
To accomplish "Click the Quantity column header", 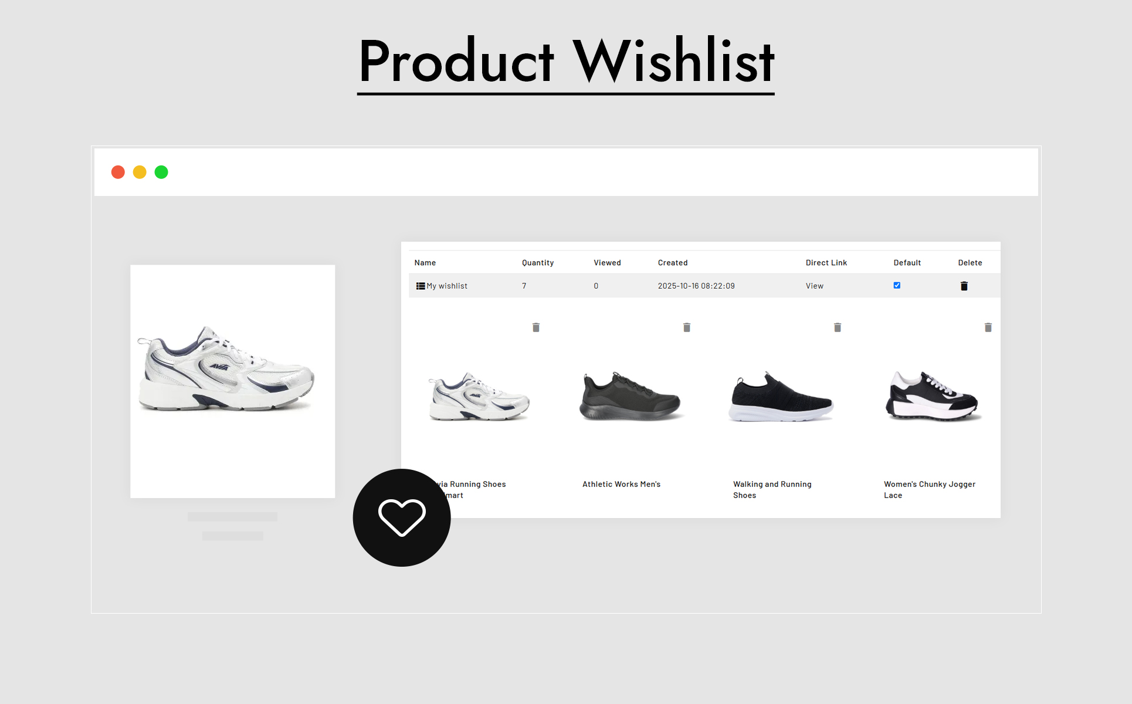I will 538,263.
